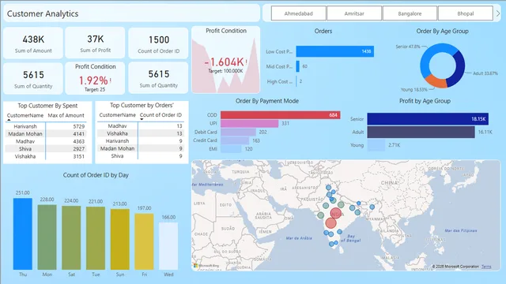Image resolution: width=506 pixels, height=284 pixels.
Task: Open the Terms link on the map
Action: click(486, 267)
